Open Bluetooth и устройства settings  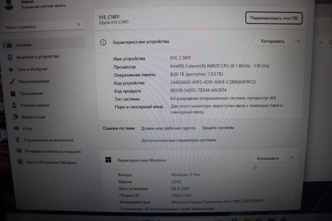(x=38, y=57)
